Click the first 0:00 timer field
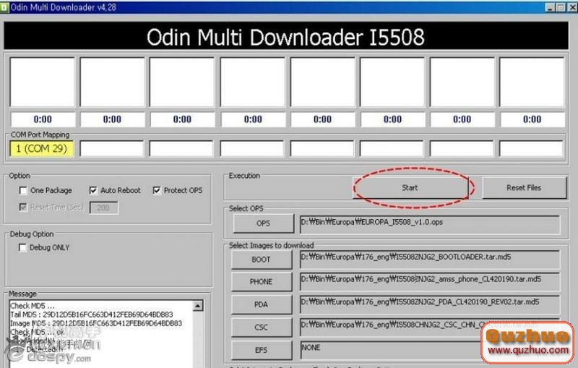The width and height of the screenshot is (578, 368). tap(43, 119)
